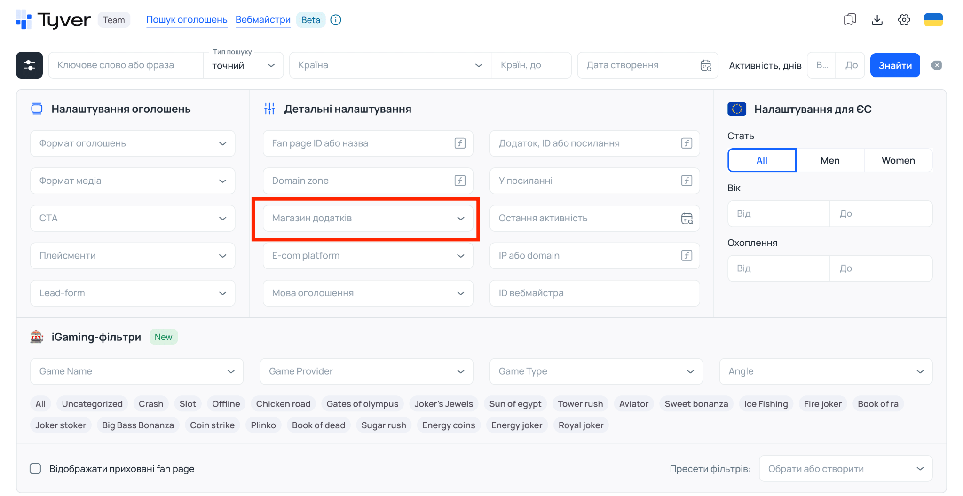Toggle the Aviator game tag
Screen dimensions: 963x496
tap(633, 404)
